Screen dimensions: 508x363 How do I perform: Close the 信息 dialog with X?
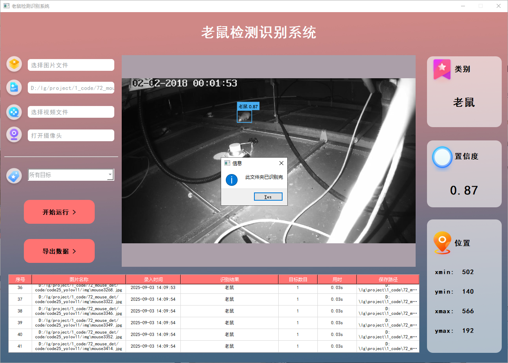281,163
